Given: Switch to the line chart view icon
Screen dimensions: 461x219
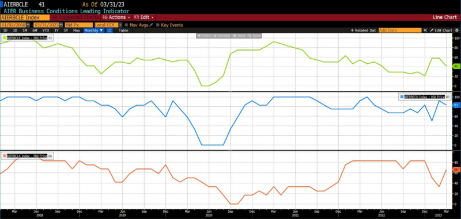Looking at the screenshot, I should point(109,30).
